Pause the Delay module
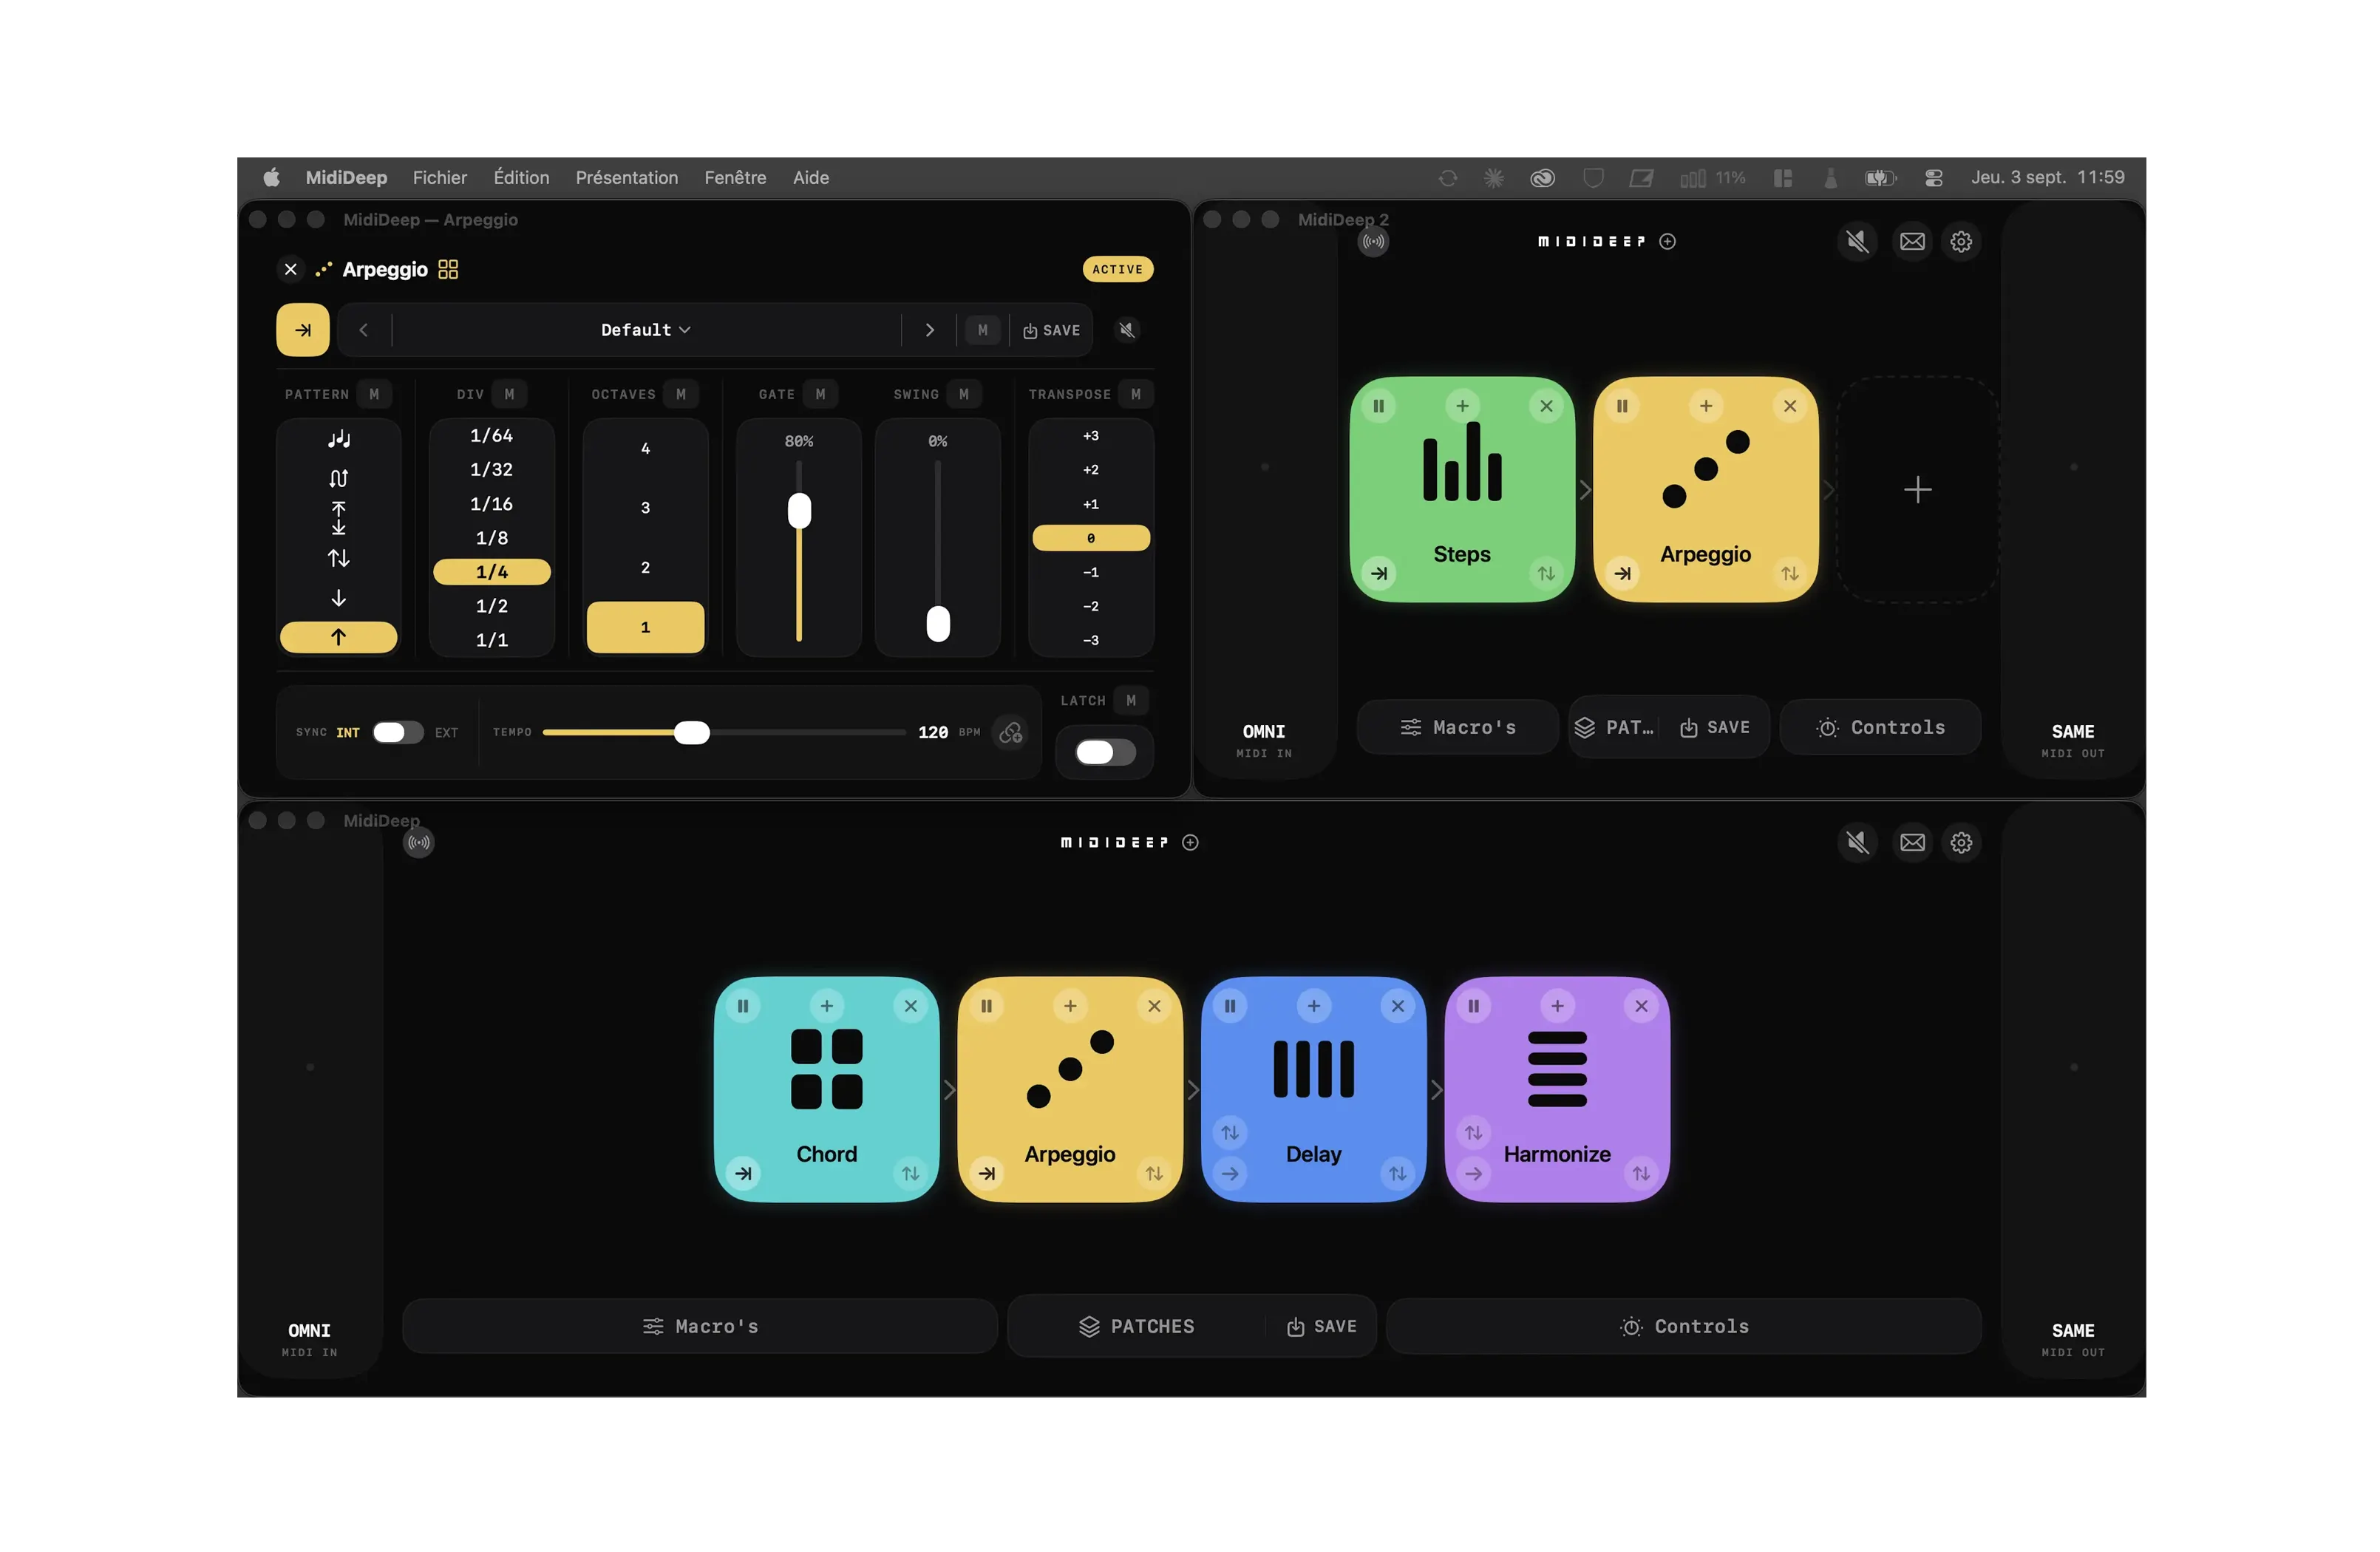2380x1552 pixels. [1230, 1006]
